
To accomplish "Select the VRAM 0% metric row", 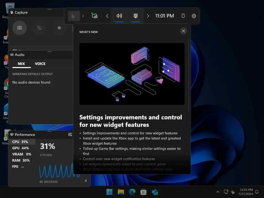I will coord(22,154).
